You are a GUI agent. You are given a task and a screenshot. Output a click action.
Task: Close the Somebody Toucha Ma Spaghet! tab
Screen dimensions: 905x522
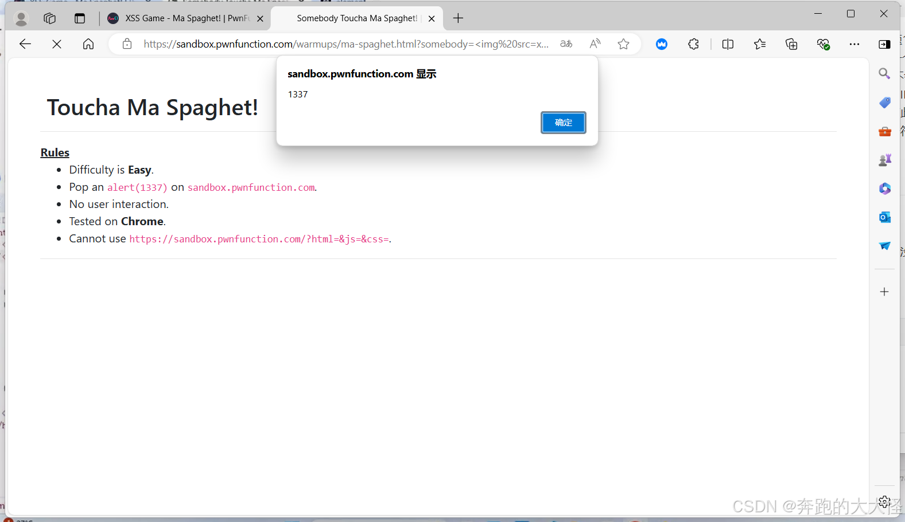[x=432, y=18]
